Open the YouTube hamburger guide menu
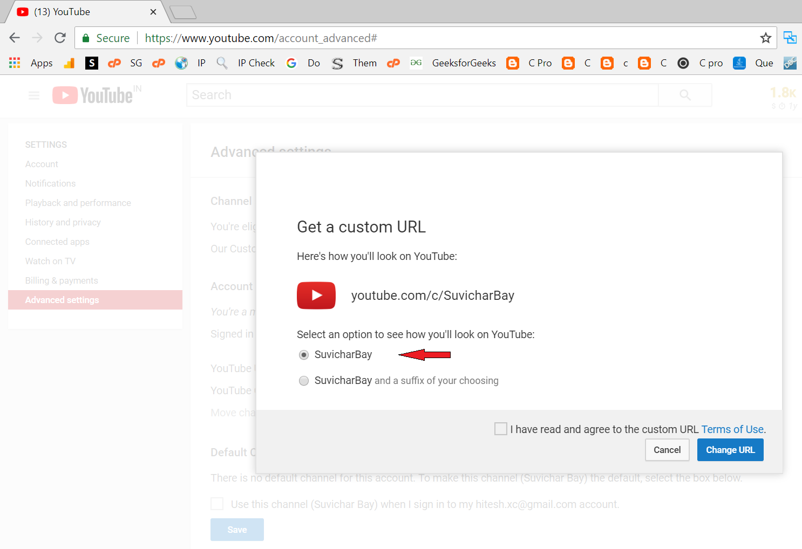The image size is (802, 549). (34, 95)
